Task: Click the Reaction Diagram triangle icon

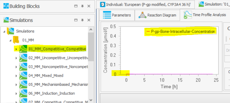Action: 142,15
